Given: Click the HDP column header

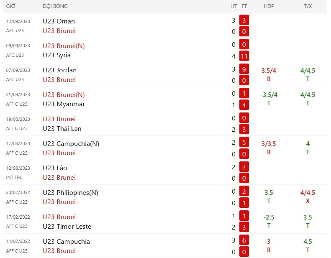Looking at the screenshot, I should (x=269, y=6).
